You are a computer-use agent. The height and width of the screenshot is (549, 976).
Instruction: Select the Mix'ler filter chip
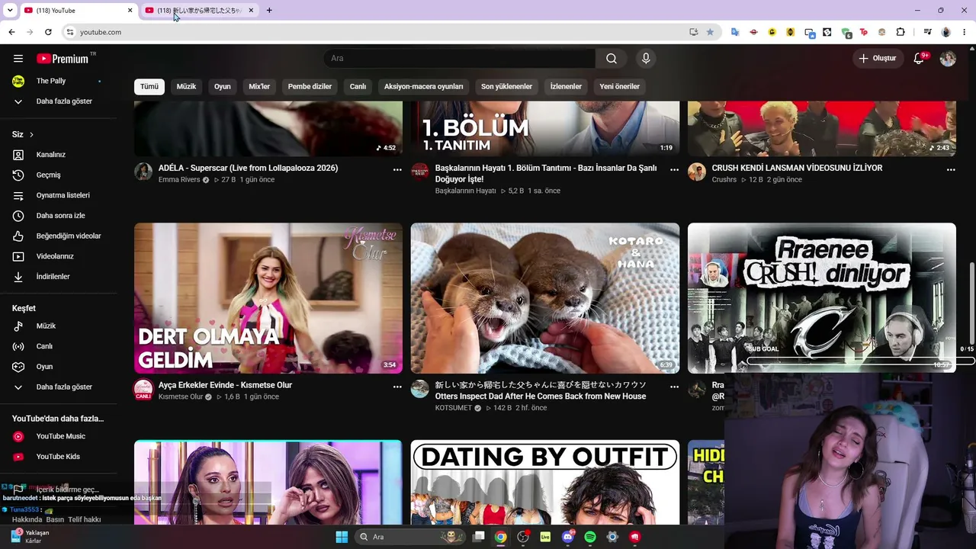tap(259, 87)
